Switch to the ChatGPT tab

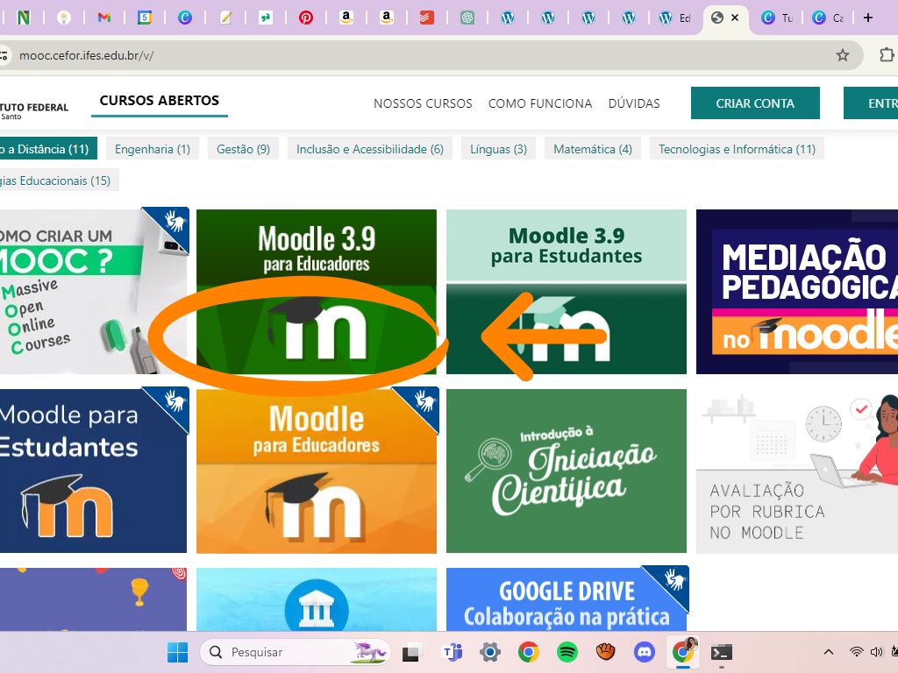467,18
